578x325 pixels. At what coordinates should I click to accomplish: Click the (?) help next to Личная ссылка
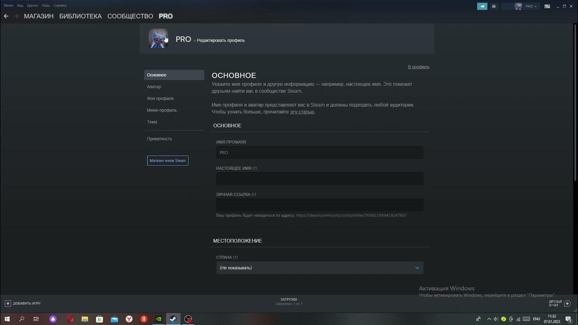(x=253, y=195)
